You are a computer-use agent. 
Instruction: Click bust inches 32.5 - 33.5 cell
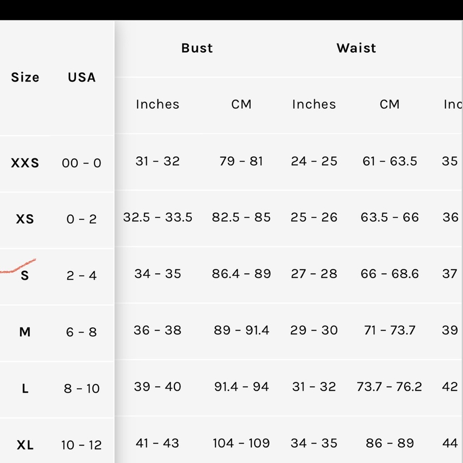157,217
